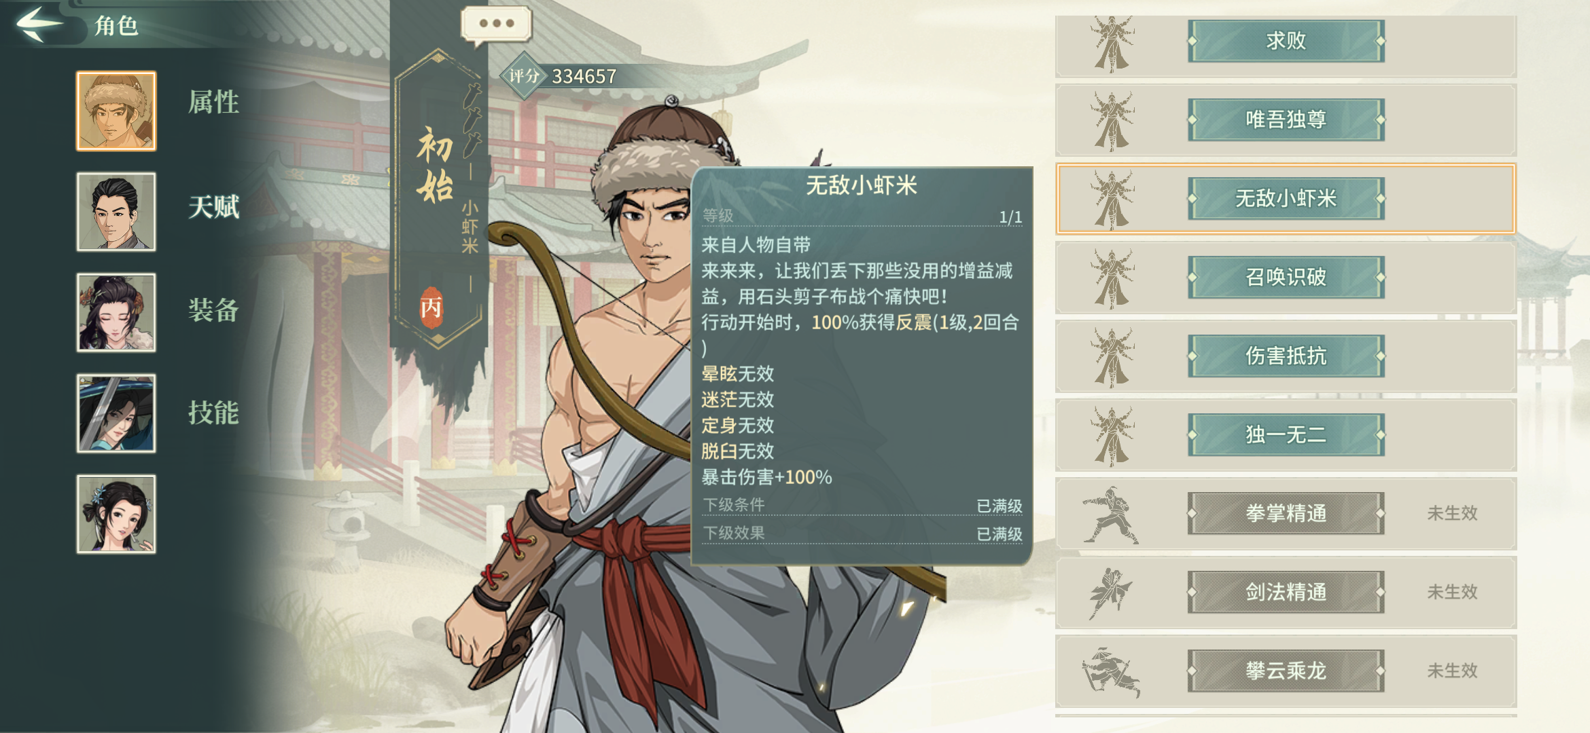
Task: Click the 伤害抵抗 talent button
Action: coord(1286,356)
